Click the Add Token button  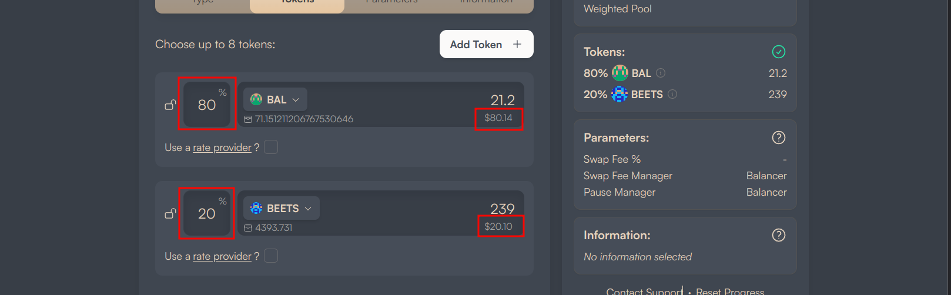(487, 44)
